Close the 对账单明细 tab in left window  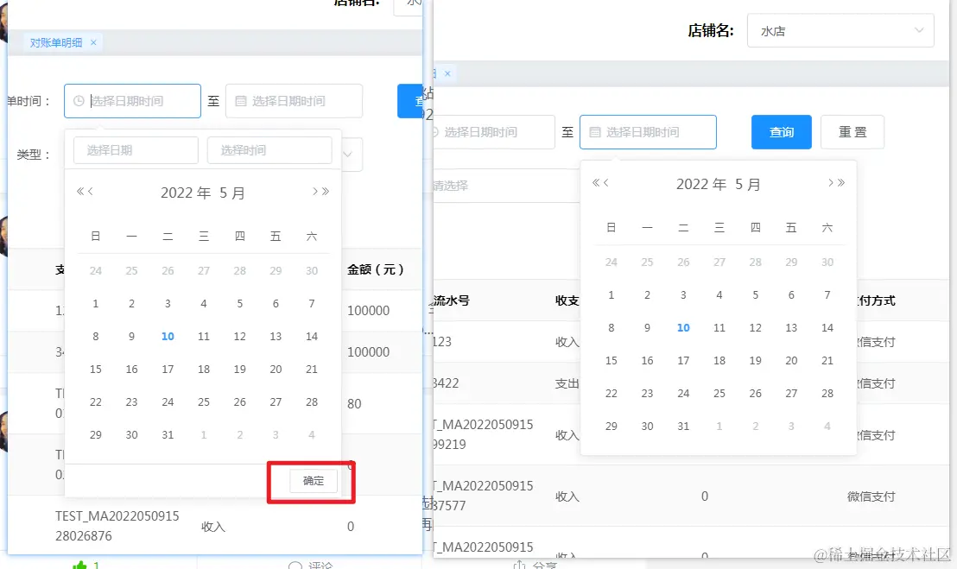coord(93,42)
